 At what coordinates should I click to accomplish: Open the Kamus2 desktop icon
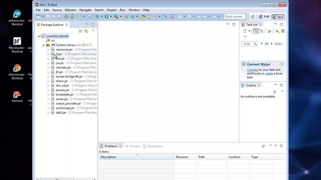click(17, 94)
